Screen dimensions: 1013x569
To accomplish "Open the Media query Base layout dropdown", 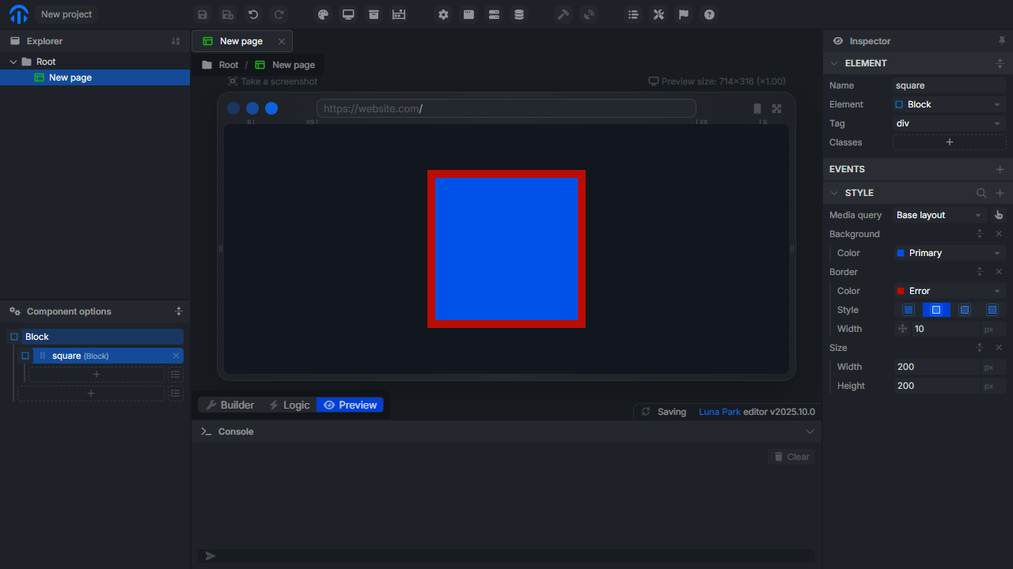I will pos(939,215).
